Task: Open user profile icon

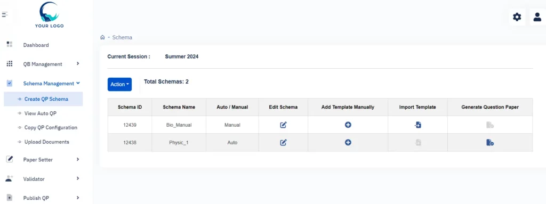Action: tap(537, 17)
